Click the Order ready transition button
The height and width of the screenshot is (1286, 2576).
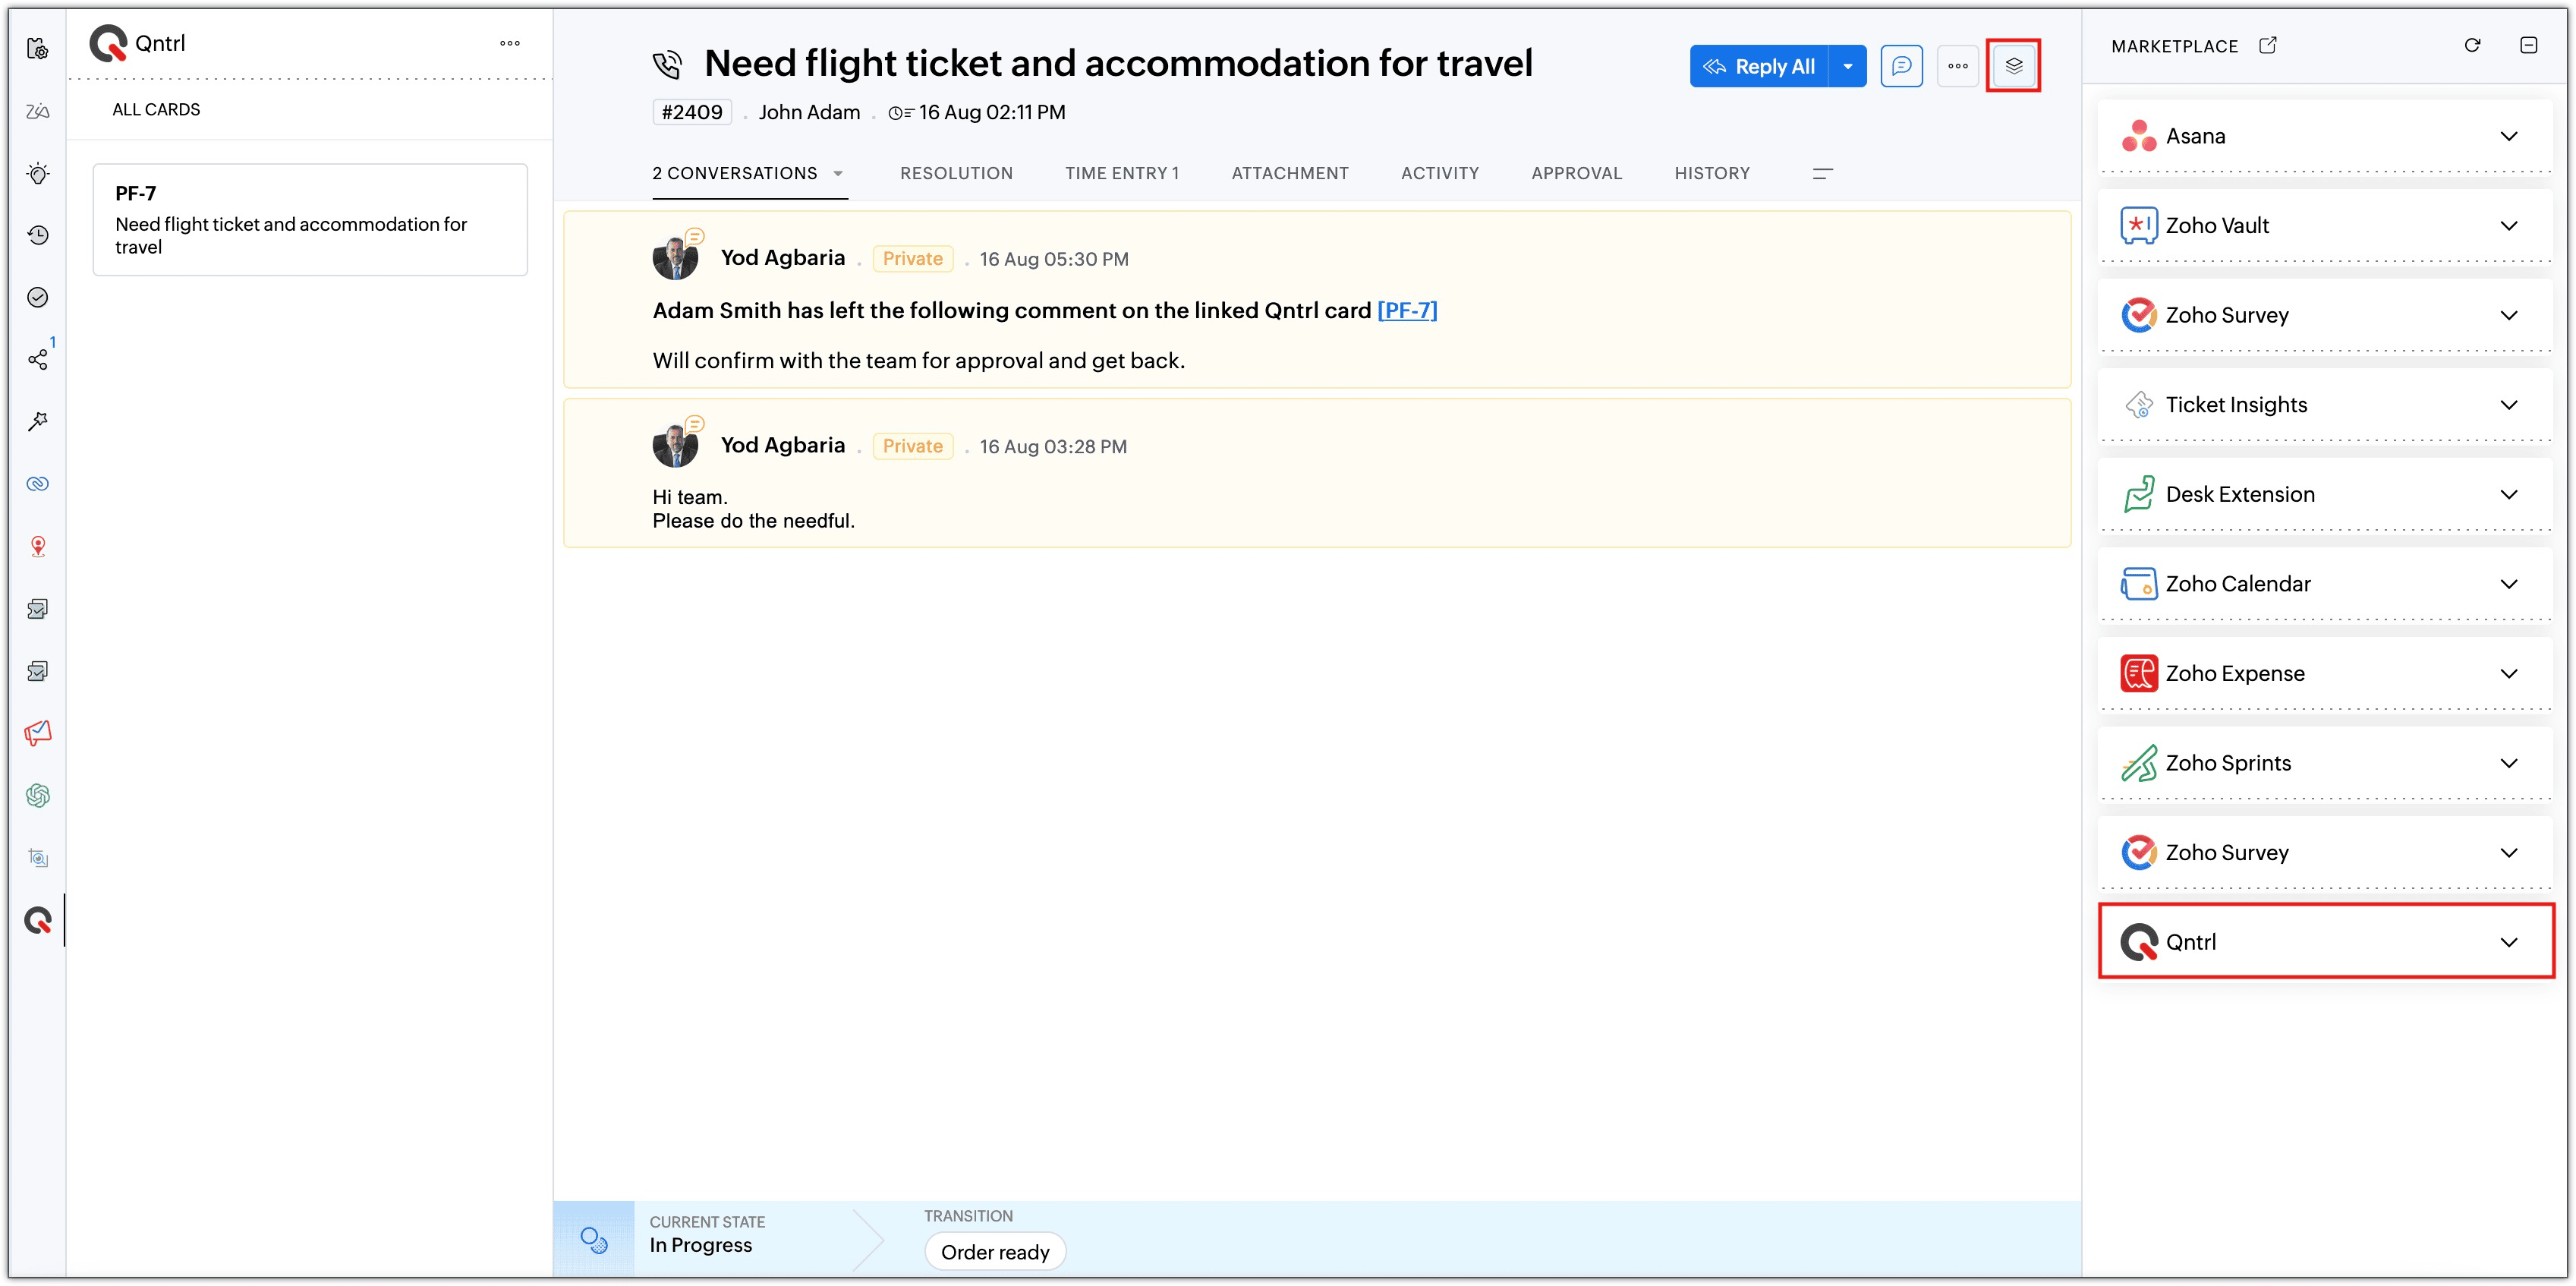[x=995, y=1252]
